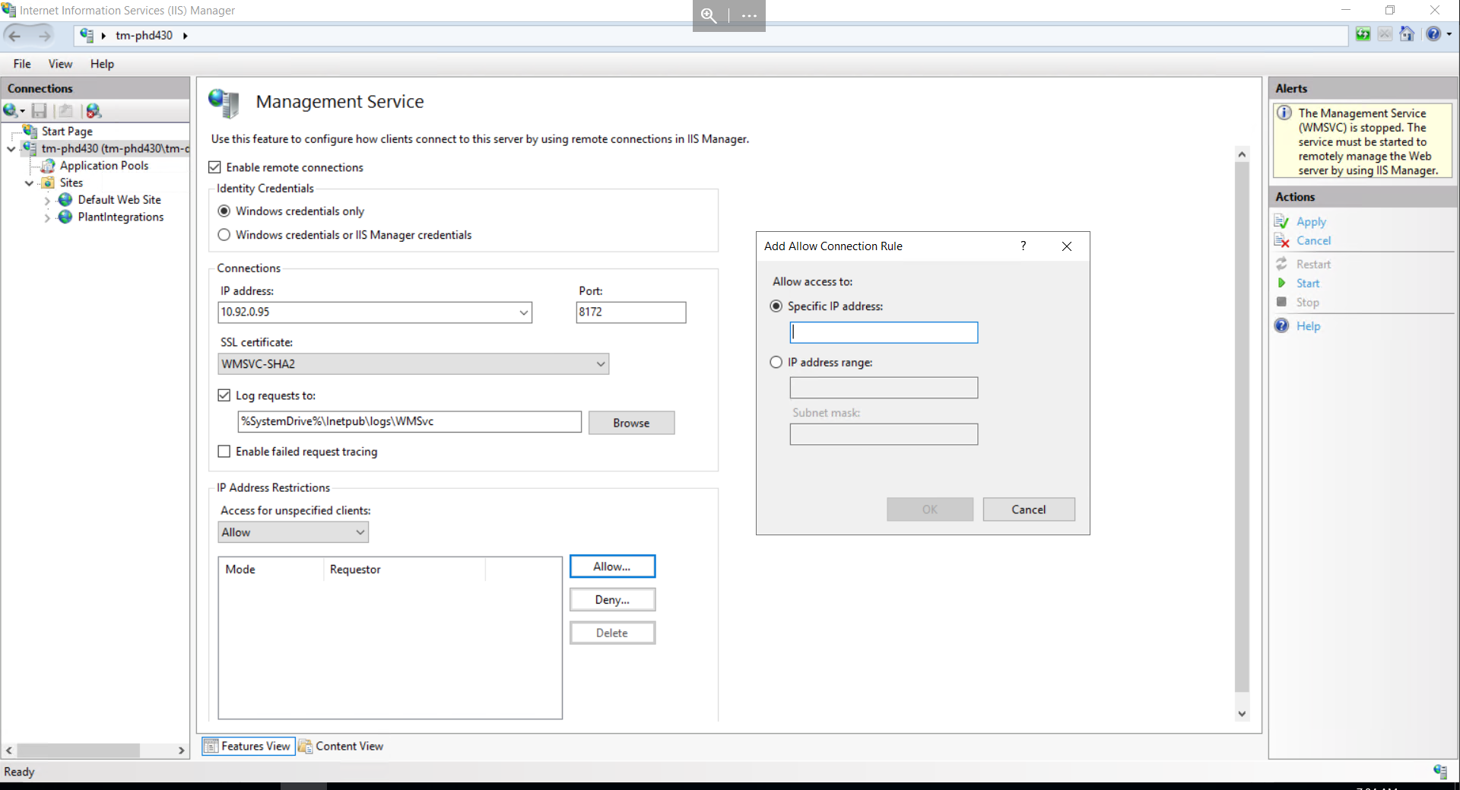Uncheck the Enable remote connections checkbox
This screenshot has height=790, width=1460.
coord(215,167)
